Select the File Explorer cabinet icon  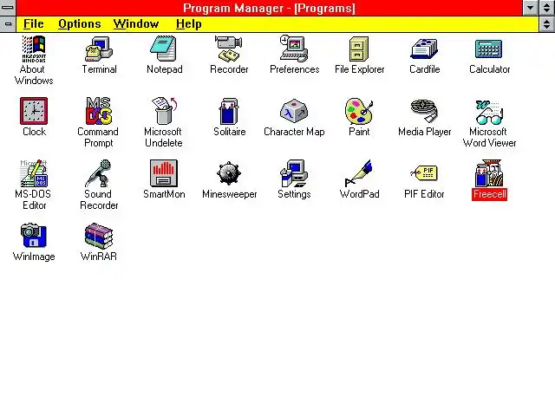(x=359, y=49)
